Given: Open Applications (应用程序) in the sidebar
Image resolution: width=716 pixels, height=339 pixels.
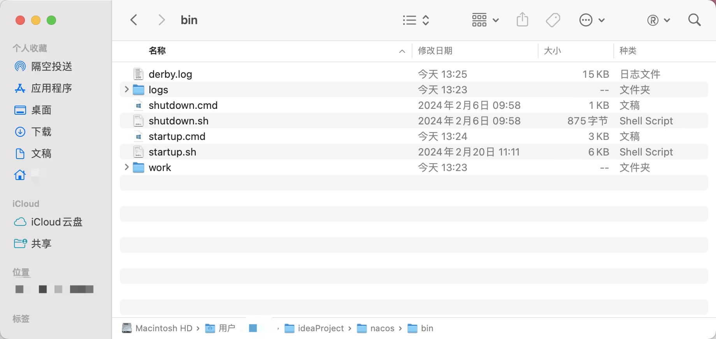Looking at the screenshot, I should pyautogui.click(x=51, y=88).
